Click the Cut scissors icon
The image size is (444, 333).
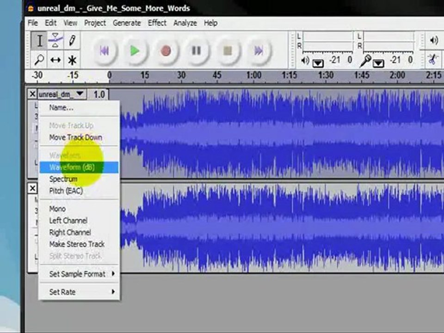432,60
